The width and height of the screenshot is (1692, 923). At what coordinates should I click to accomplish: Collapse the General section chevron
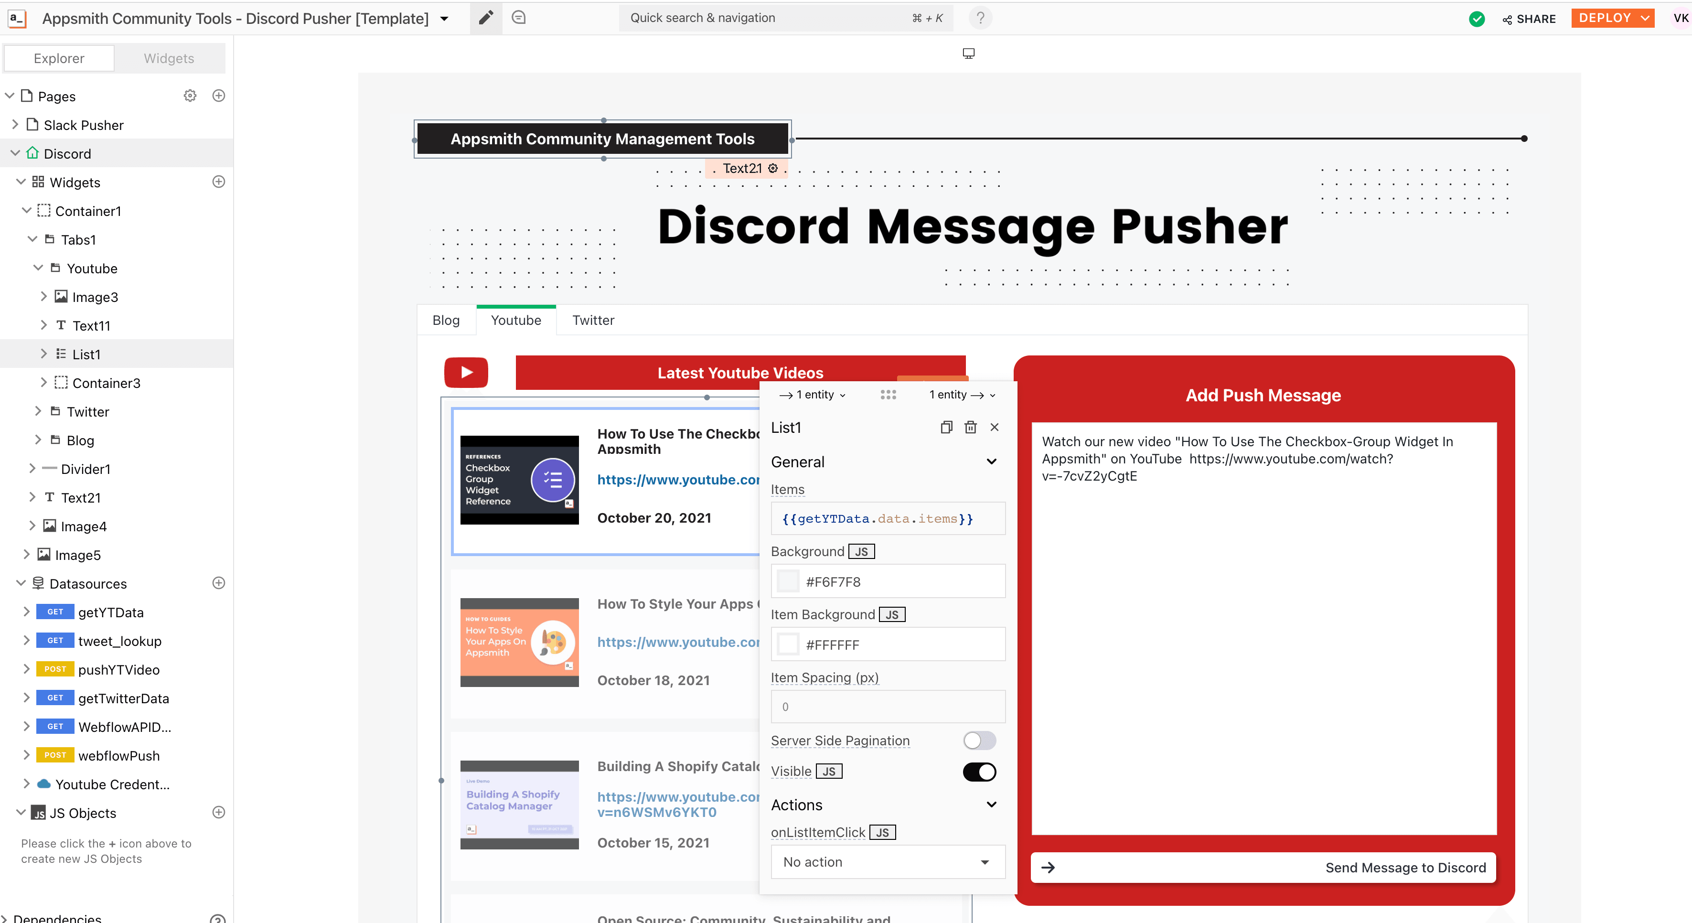(991, 462)
